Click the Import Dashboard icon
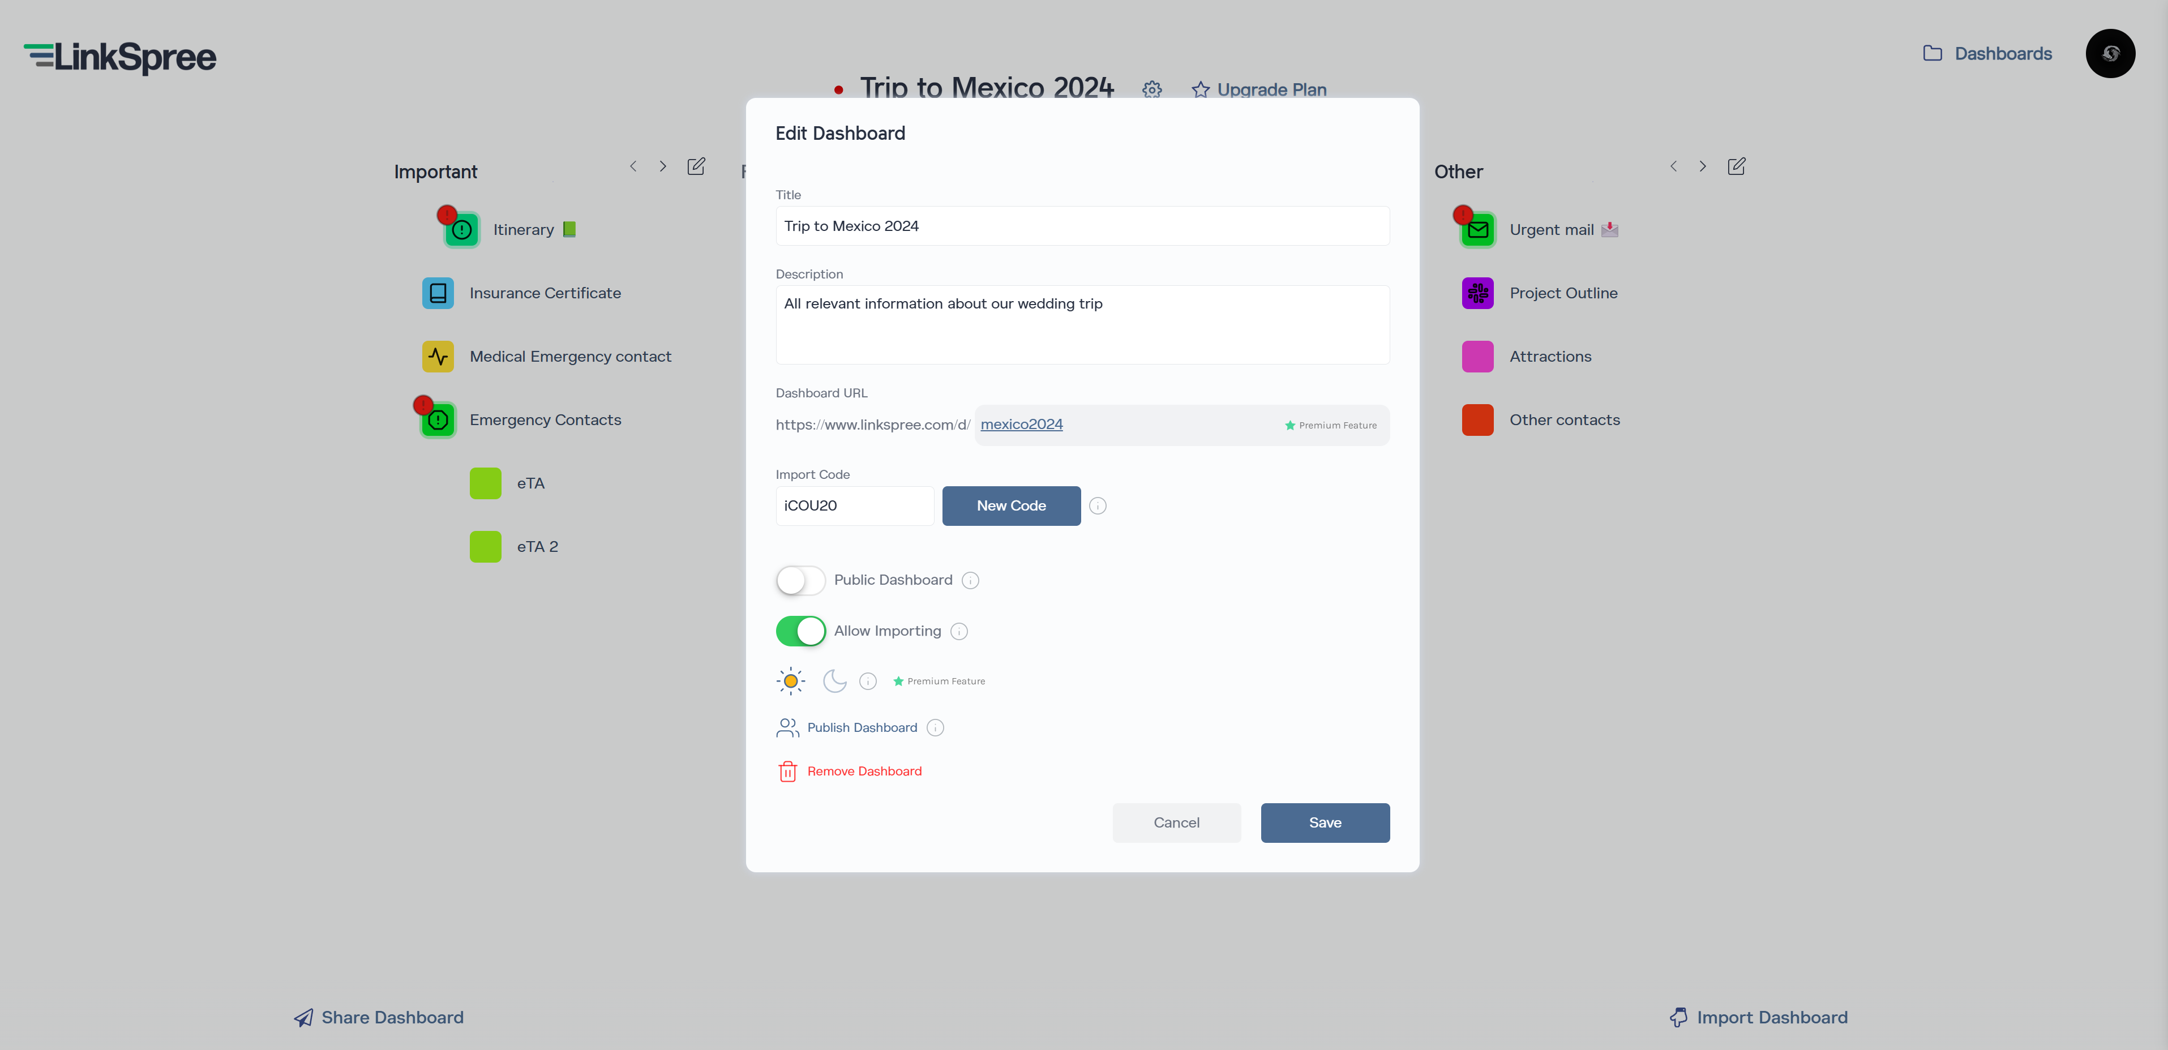 (x=1678, y=1017)
